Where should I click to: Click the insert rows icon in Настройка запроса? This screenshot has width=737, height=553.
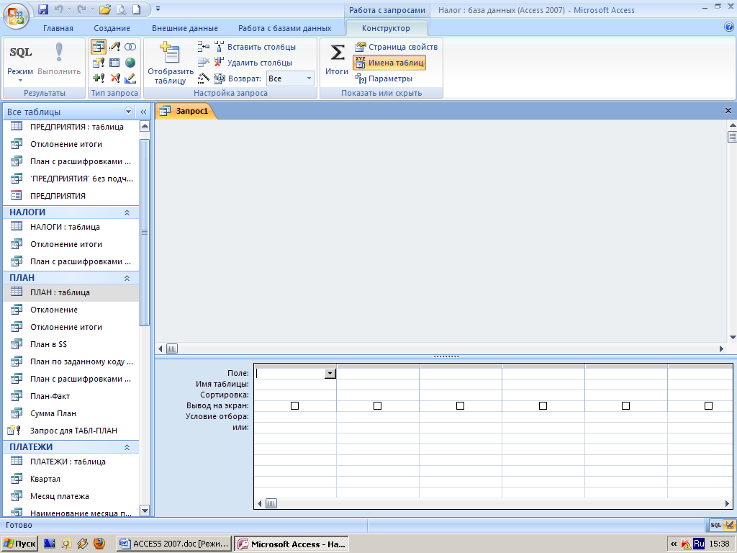pyautogui.click(x=204, y=47)
